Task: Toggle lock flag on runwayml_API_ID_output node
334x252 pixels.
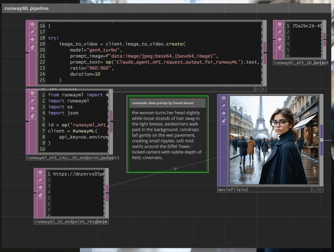Action: pos(280,47)
